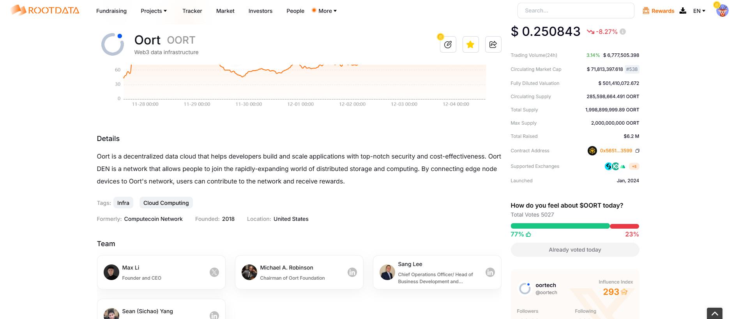Screen dimensions: 733x319
Task: Share the Oort project page
Action: point(493,44)
